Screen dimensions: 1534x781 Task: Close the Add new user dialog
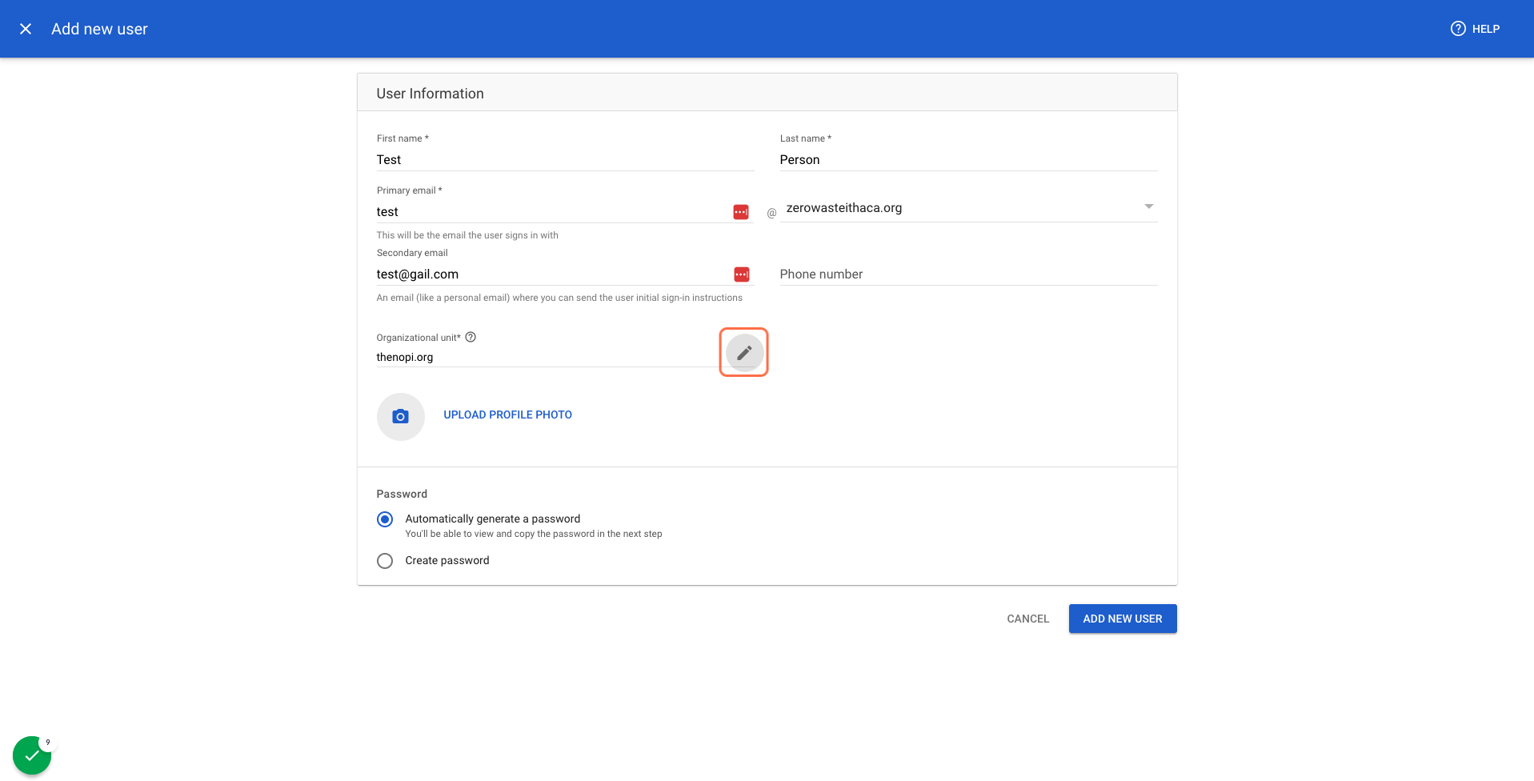26,29
